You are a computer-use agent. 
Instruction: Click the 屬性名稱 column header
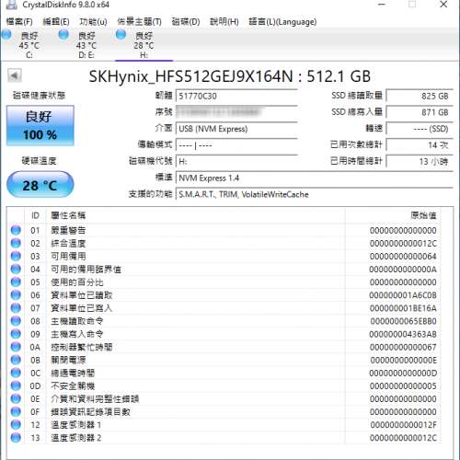pyautogui.click(x=196, y=215)
